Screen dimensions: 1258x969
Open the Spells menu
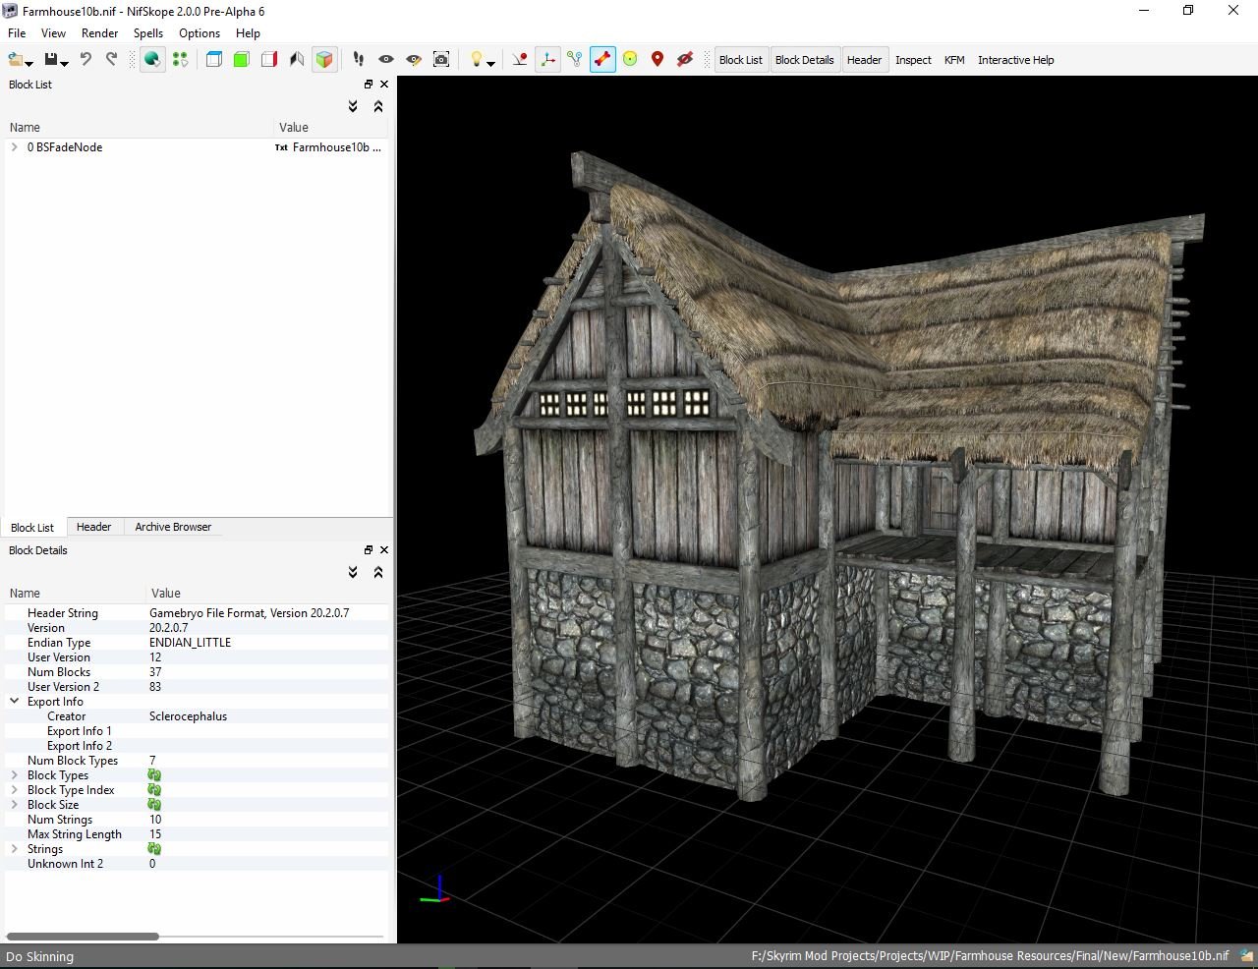click(148, 33)
